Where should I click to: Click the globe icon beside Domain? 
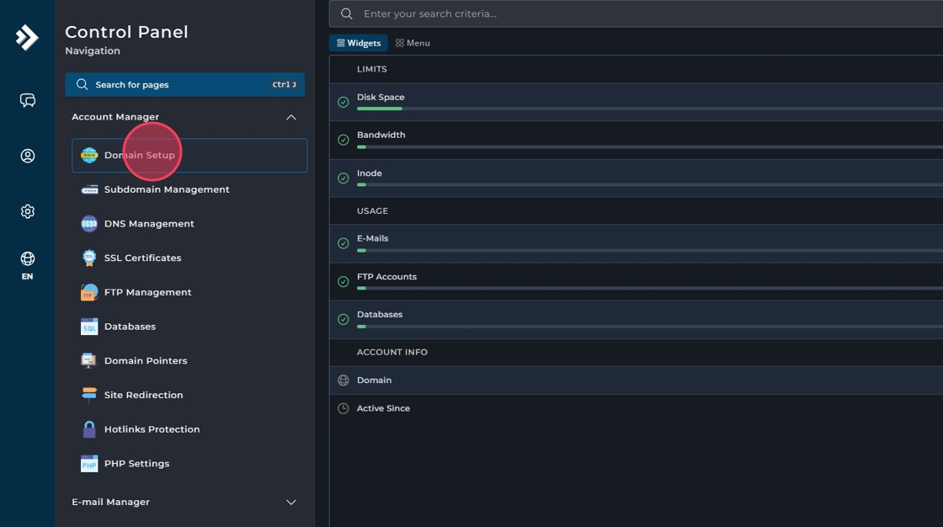(344, 381)
